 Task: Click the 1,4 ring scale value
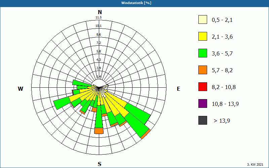point(99,77)
